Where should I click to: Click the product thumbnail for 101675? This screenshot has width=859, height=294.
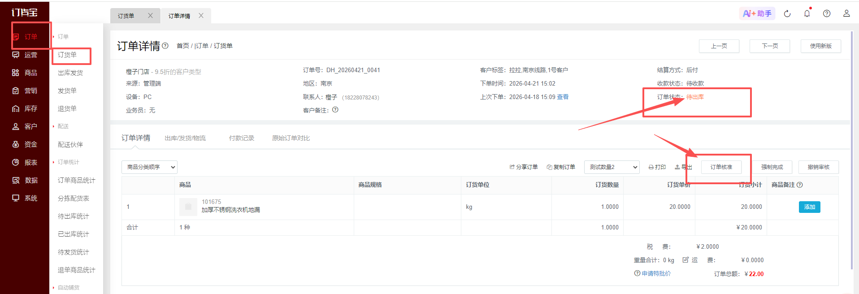point(188,207)
